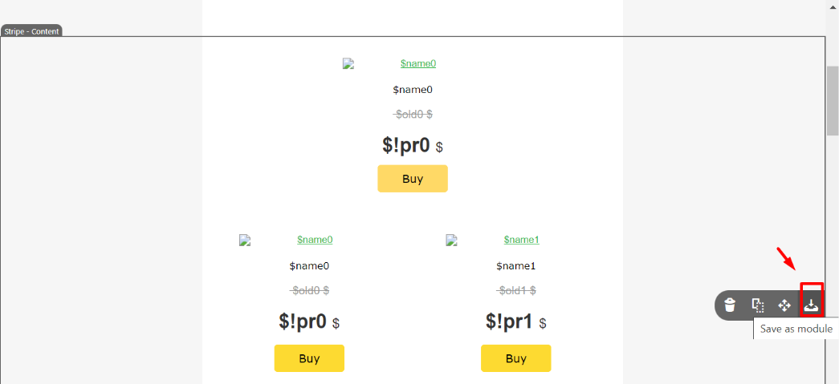Image resolution: width=839 pixels, height=384 pixels.
Task: Click broken image icon in two-column $name0 card
Action: pos(245,240)
